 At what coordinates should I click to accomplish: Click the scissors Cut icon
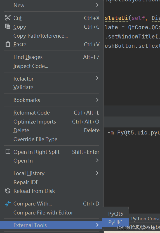tap(8, 18)
